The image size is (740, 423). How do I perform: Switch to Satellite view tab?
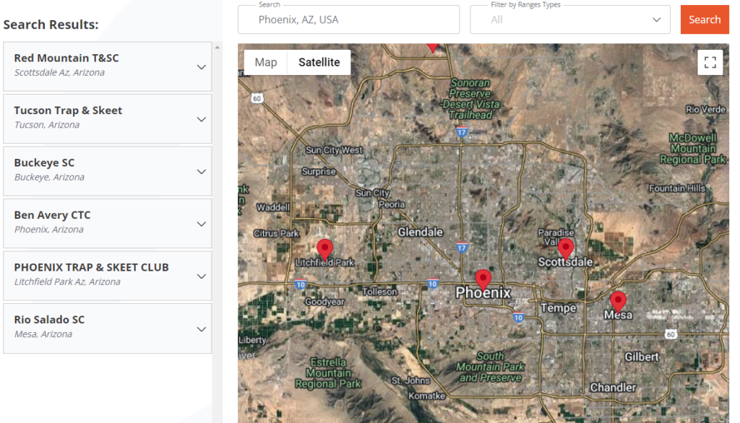(319, 62)
